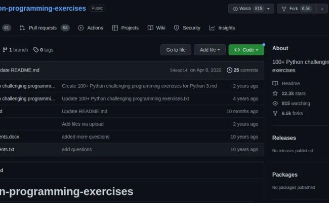Click the code brackets icon on Code button
329x203 pixels.
coord(237,50)
